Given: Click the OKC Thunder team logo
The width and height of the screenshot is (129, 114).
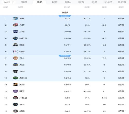Looking at the screenshot, I should 15,18.
